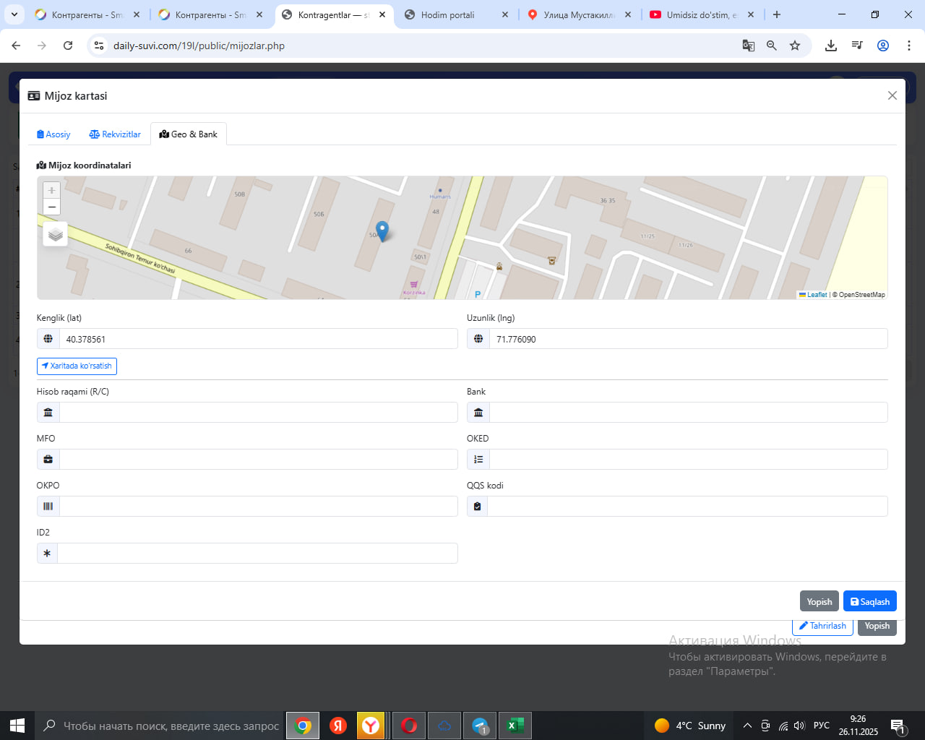Open the Chrome three-dot menu

point(908,46)
